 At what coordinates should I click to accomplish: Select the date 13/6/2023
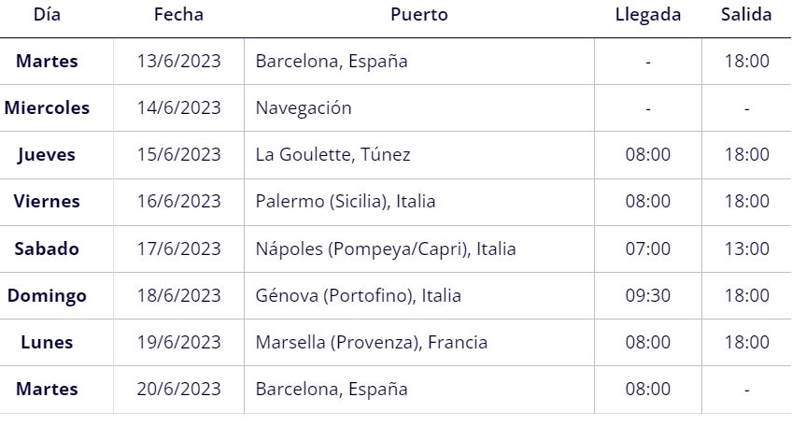point(178,61)
